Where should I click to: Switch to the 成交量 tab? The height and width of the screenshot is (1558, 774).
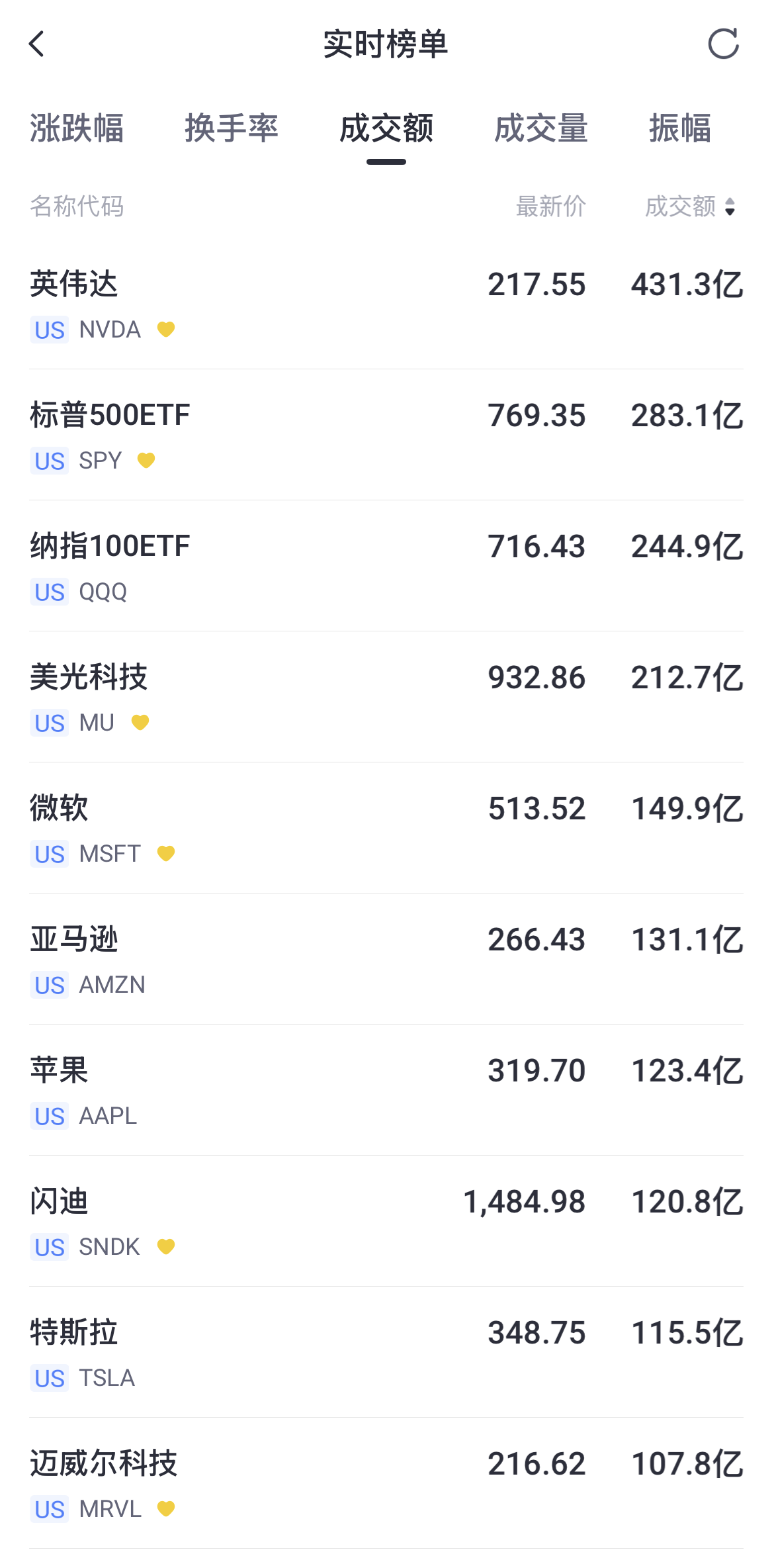click(x=541, y=128)
